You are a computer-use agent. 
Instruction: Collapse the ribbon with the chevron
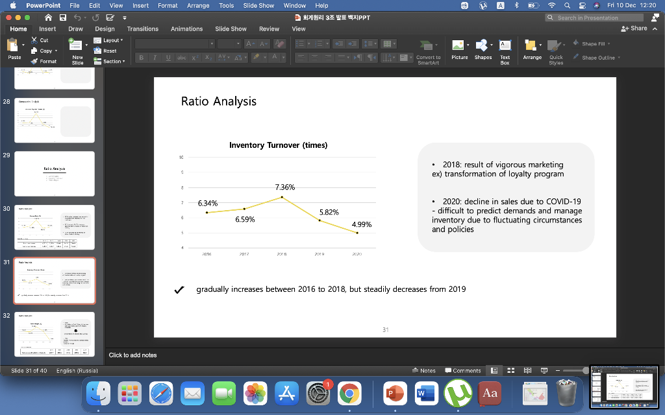[655, 29]
